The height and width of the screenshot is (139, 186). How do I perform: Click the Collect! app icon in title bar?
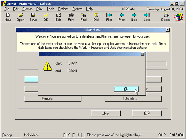[x=4, y=4]
